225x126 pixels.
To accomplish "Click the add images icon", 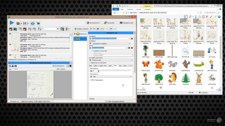I will click(x=11, y=29).
